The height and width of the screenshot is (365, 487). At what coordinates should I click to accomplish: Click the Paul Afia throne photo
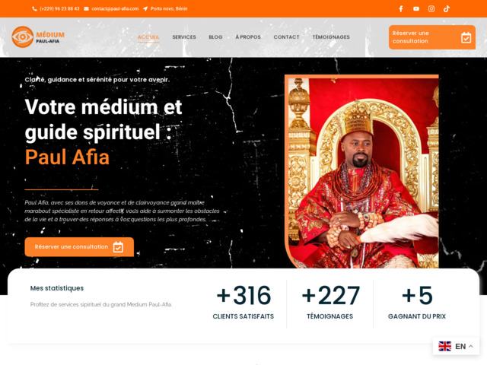[362, 171]
